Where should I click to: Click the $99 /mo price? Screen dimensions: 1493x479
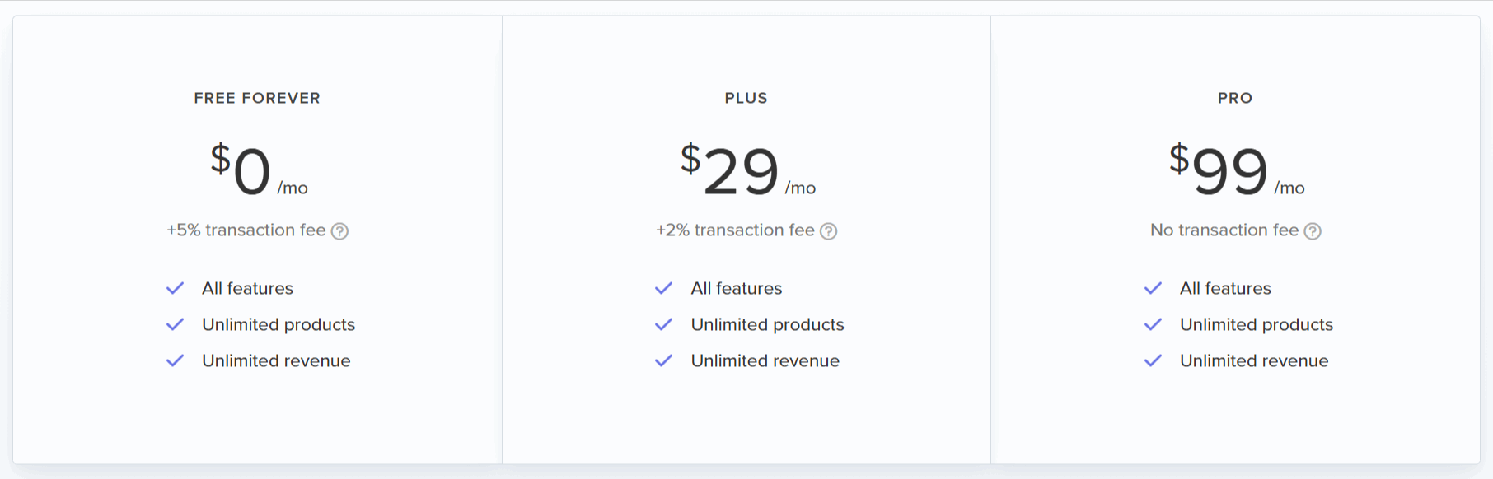(x=1237, y=169)
